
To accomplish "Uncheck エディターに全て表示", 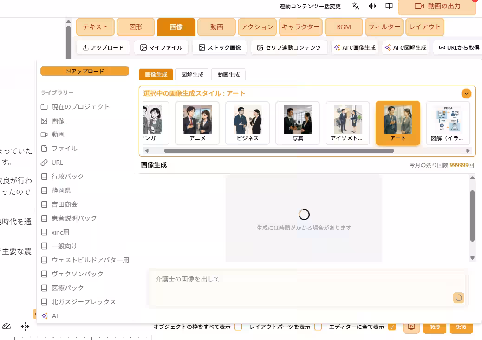I will [393, 327].
